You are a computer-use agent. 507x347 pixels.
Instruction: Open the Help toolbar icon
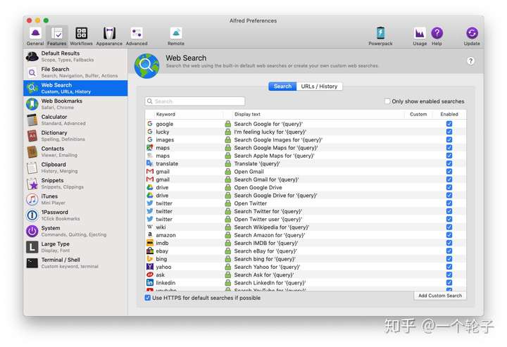click(437, 36)
